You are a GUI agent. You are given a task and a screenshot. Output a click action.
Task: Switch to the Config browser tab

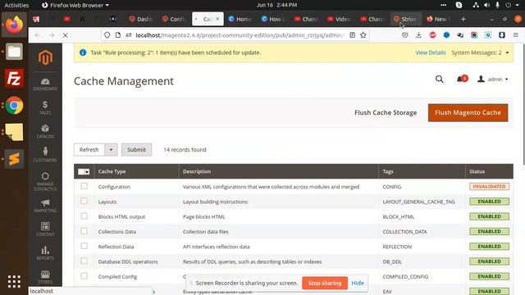click(174, 20)
